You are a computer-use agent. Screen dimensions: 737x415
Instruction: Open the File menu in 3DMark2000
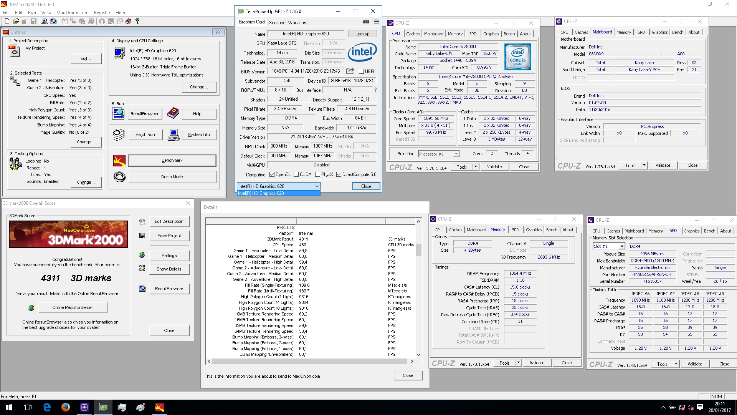click(6, 12)
